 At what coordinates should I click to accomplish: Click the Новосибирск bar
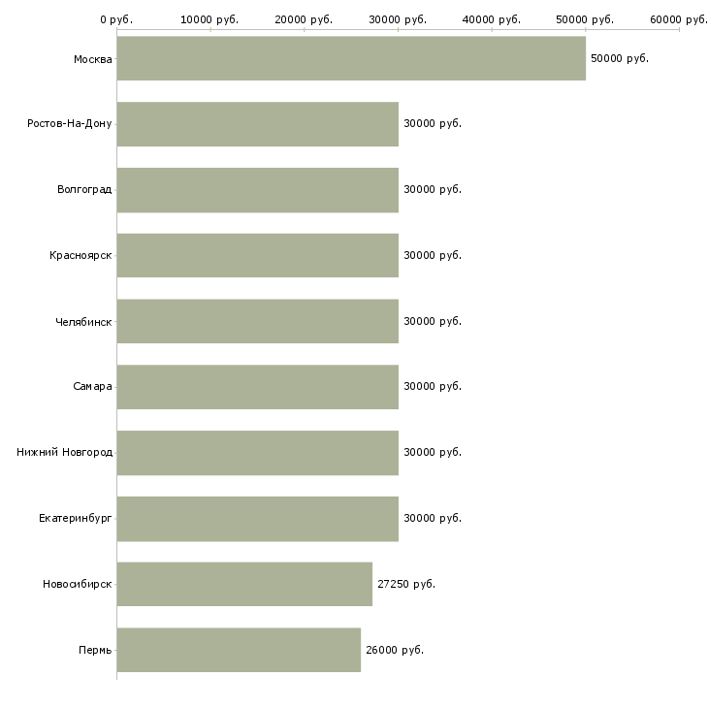coord(244,584)
